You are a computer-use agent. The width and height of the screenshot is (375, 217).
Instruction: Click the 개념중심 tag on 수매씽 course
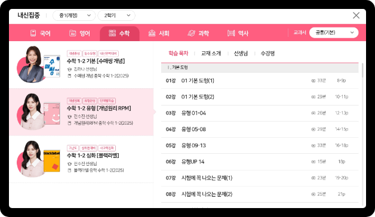(x=74, y=54)
